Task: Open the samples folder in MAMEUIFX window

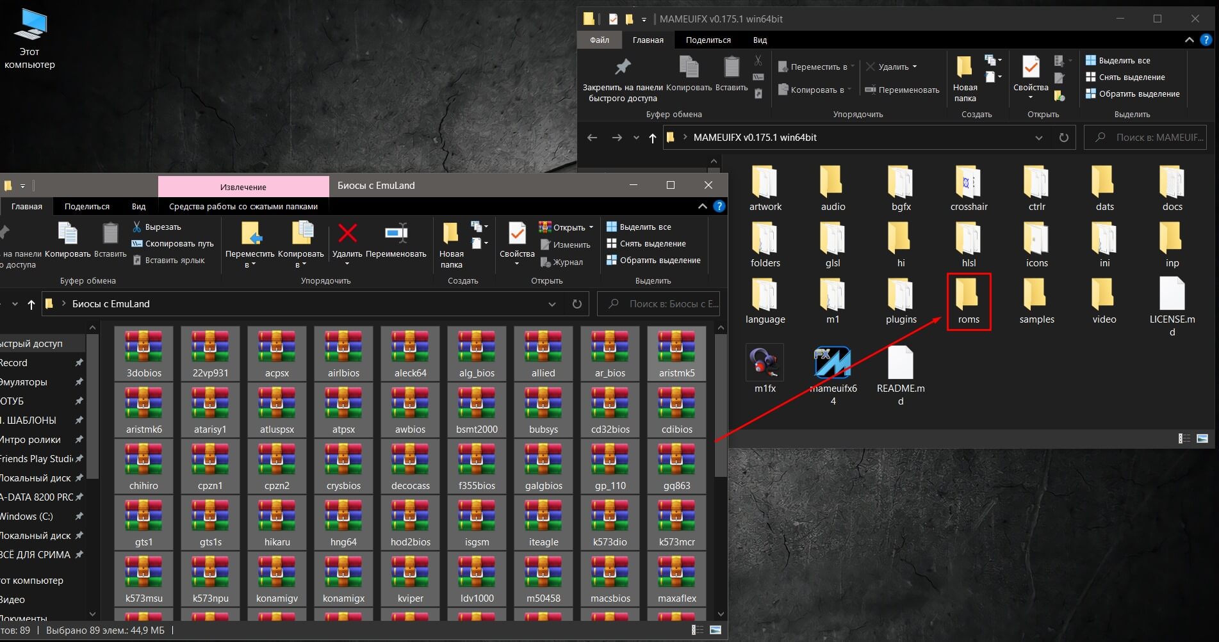Action: [1036, 301]
